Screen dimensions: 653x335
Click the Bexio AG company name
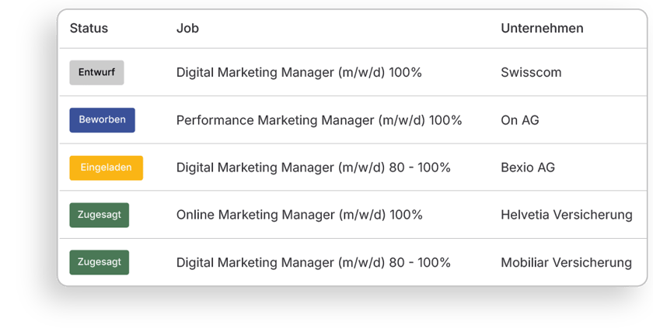[x=528, y=167]
